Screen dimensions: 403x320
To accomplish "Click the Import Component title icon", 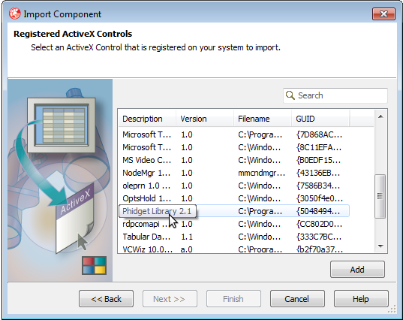I will tap(15, 14).
